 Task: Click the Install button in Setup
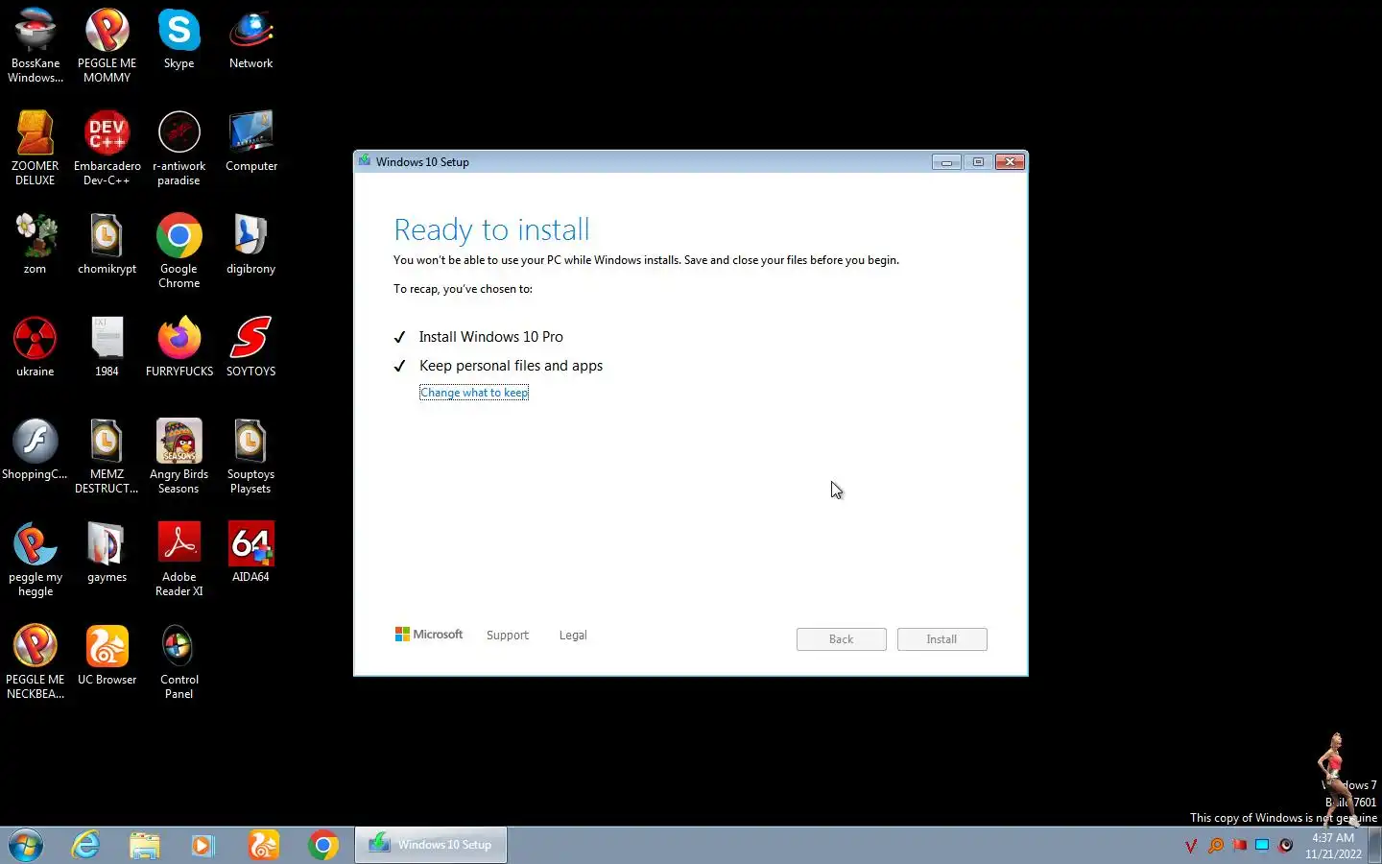pos(941,639)
